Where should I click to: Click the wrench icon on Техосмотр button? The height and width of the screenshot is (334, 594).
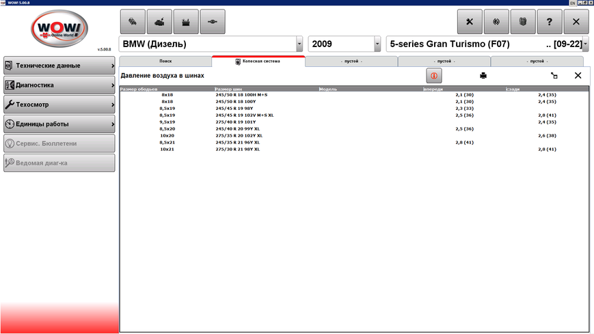(10, 105)
